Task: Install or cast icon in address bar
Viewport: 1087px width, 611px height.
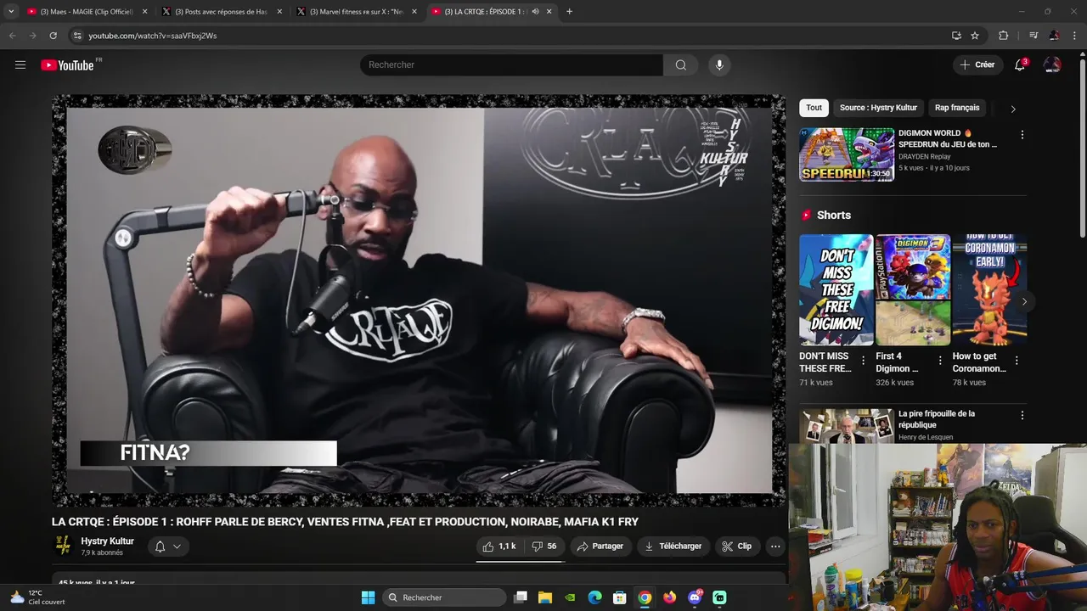Action: [956, 36]
